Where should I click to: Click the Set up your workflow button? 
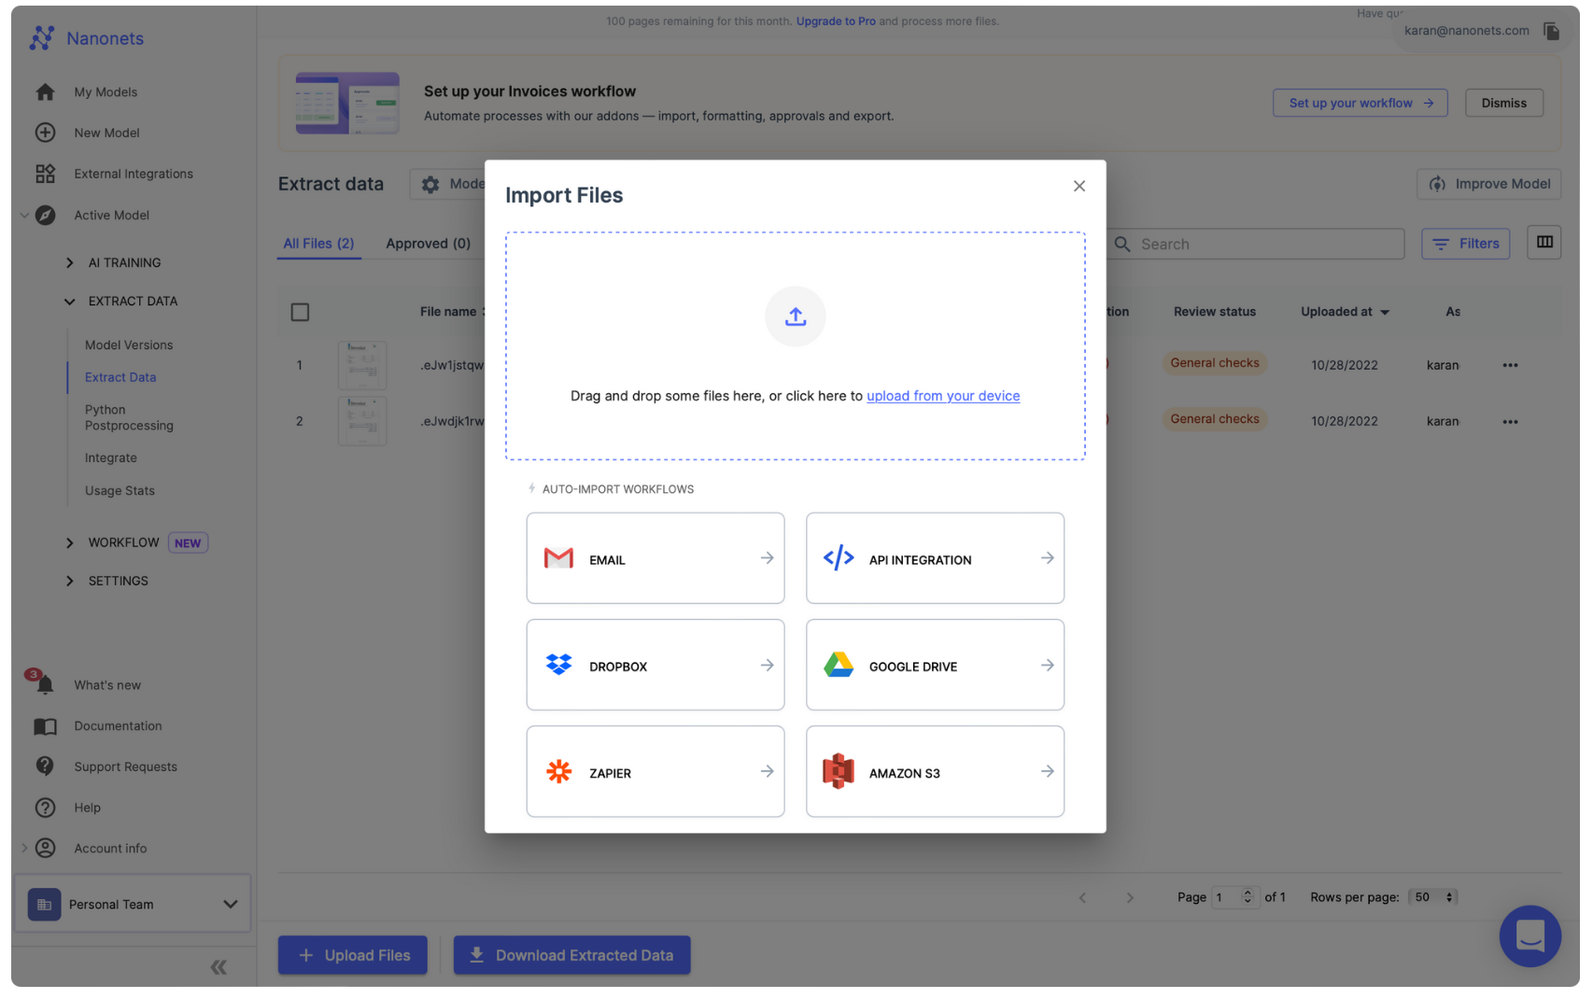pyautogui.click(x=1359, y=103)
